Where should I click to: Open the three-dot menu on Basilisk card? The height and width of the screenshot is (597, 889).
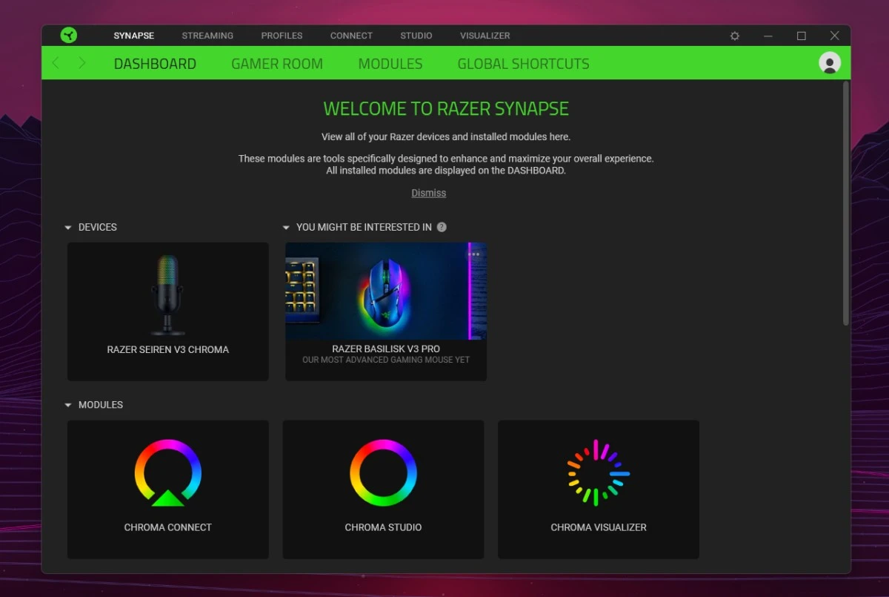point(473,254)
